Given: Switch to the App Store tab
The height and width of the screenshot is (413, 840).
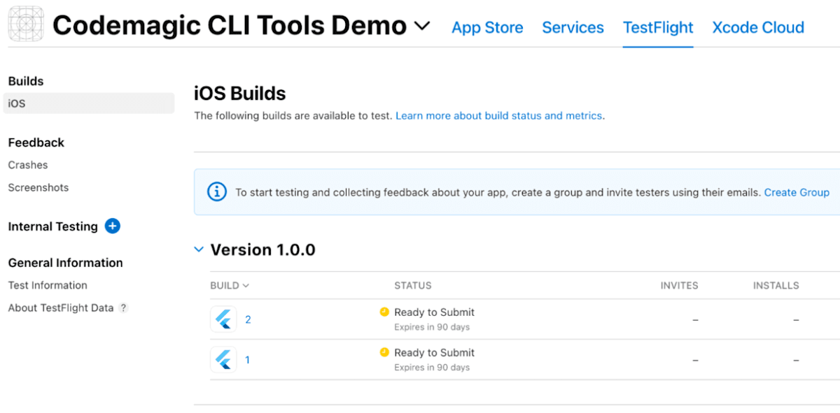Looking at the screenshot, I should [x=487, y=27].
